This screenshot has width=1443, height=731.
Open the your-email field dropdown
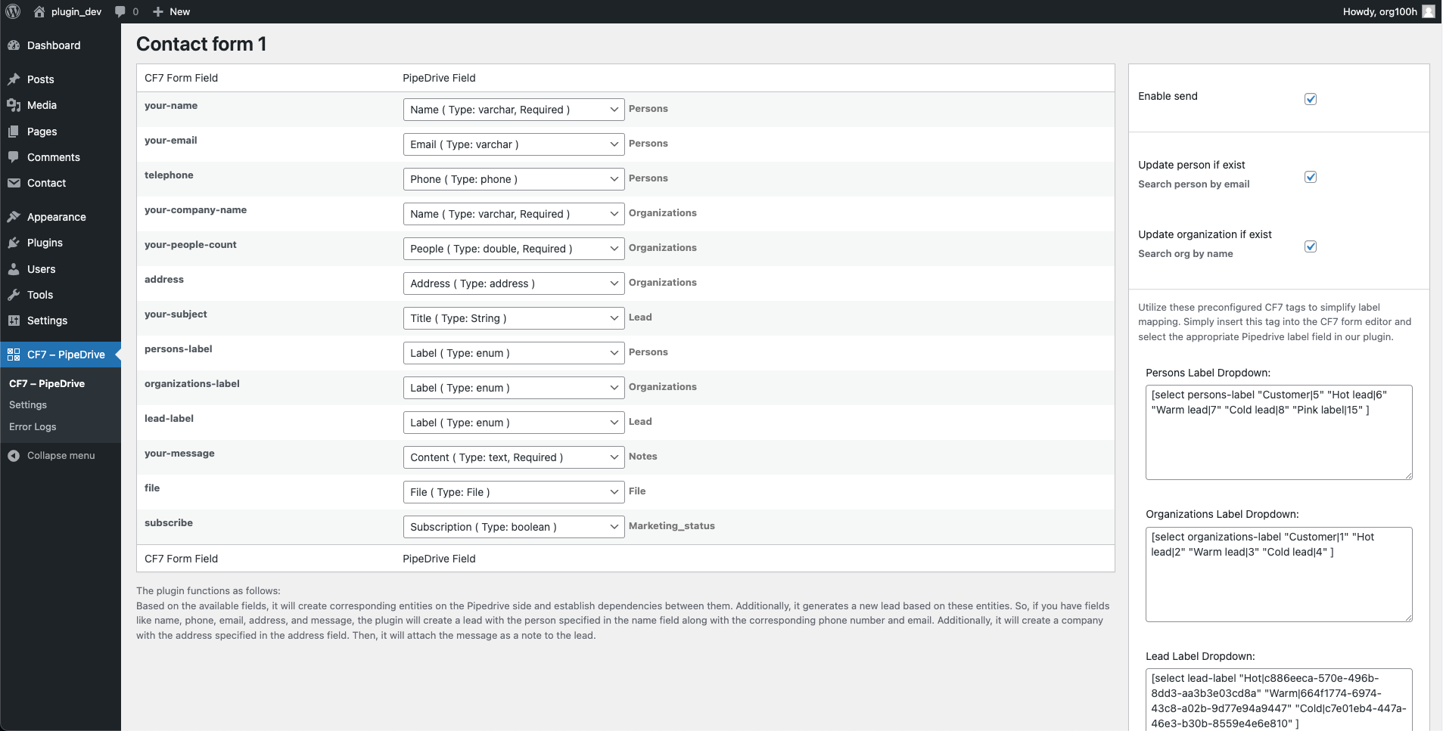point(514,144)
